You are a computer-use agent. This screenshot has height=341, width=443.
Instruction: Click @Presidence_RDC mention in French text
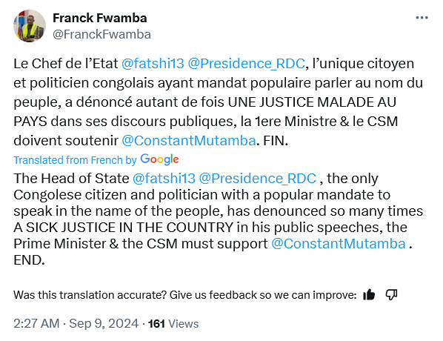(247, 64)
